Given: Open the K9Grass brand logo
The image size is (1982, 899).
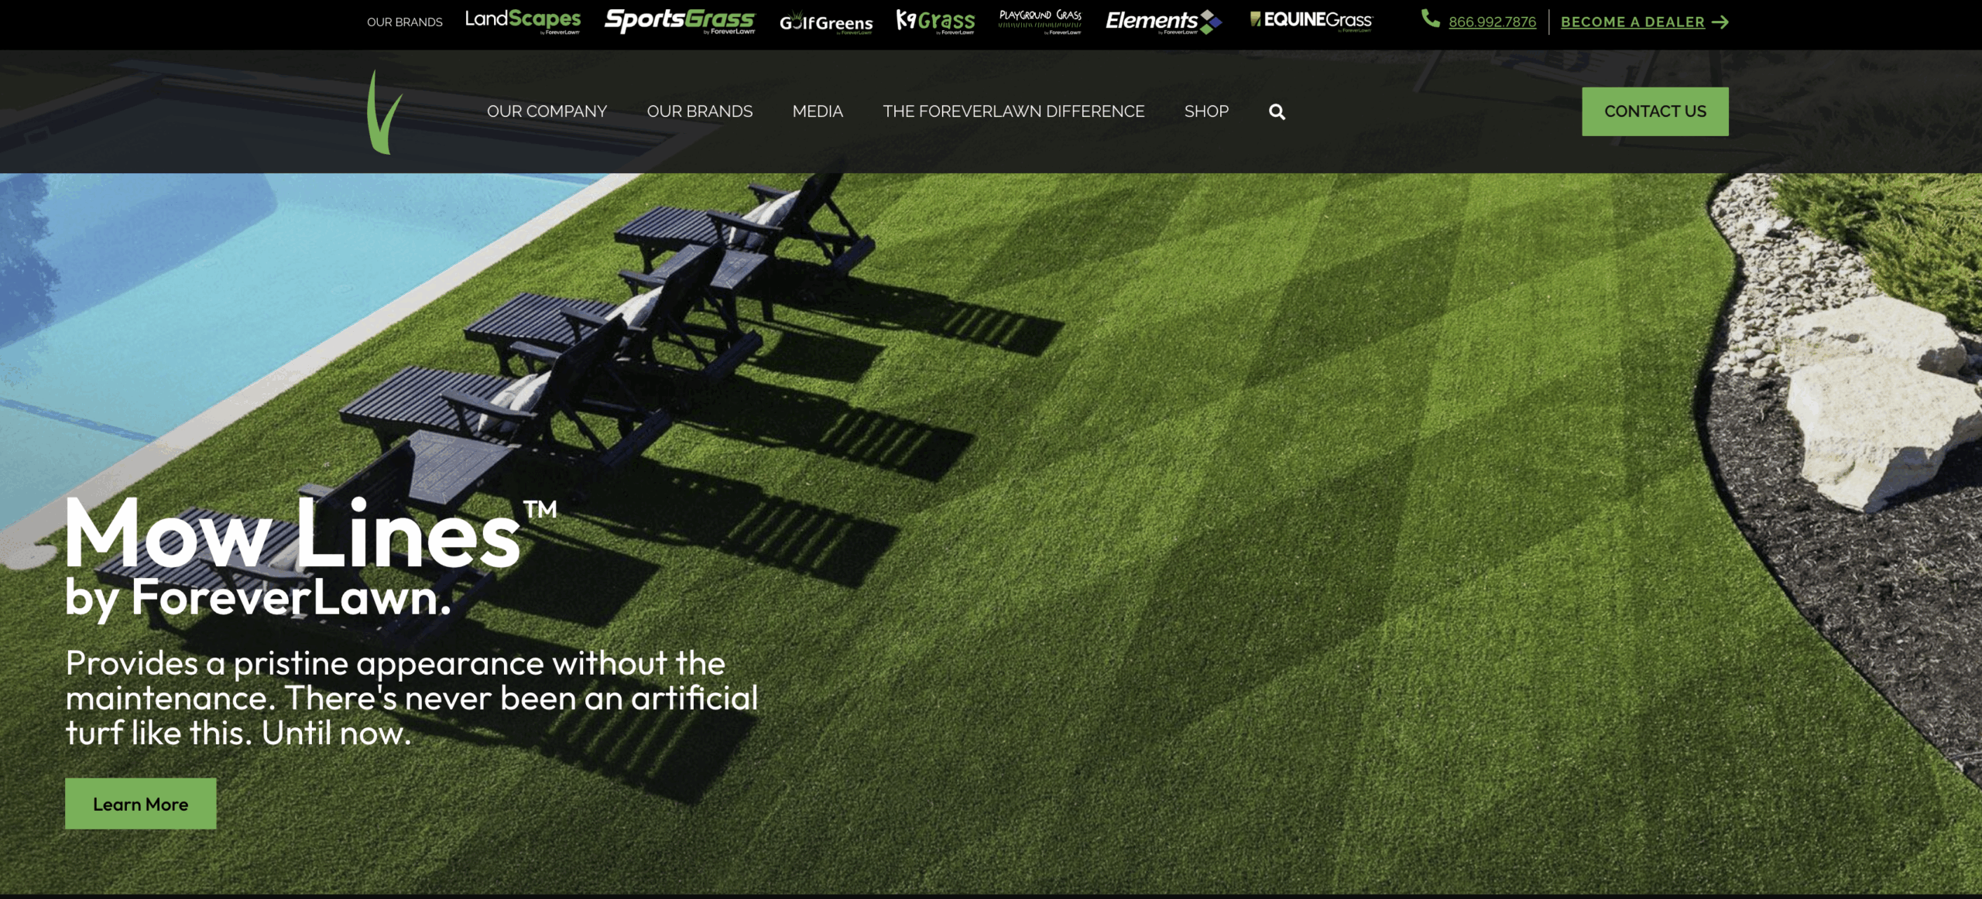Looking at the screenshot, I should tap(935, 21).
